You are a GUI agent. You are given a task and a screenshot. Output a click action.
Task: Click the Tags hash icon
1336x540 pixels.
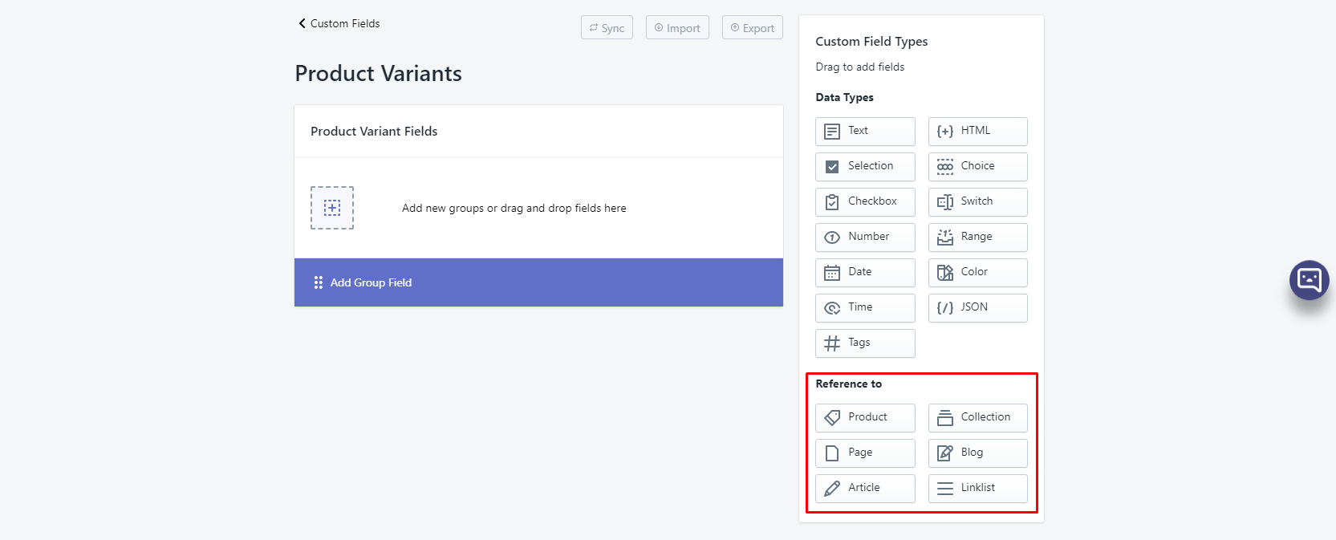pos(832,343)
